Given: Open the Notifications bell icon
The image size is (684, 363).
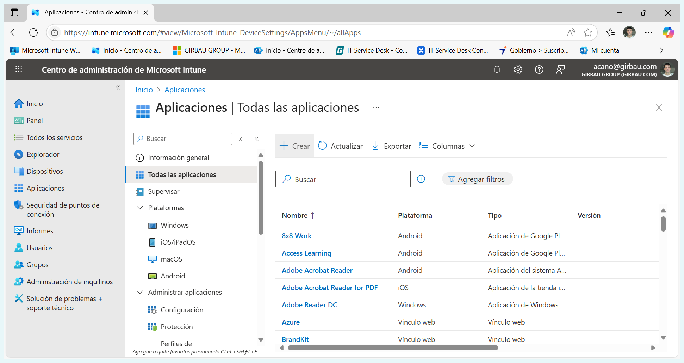Looking at the screenshot, I should (x=497, y=69).
